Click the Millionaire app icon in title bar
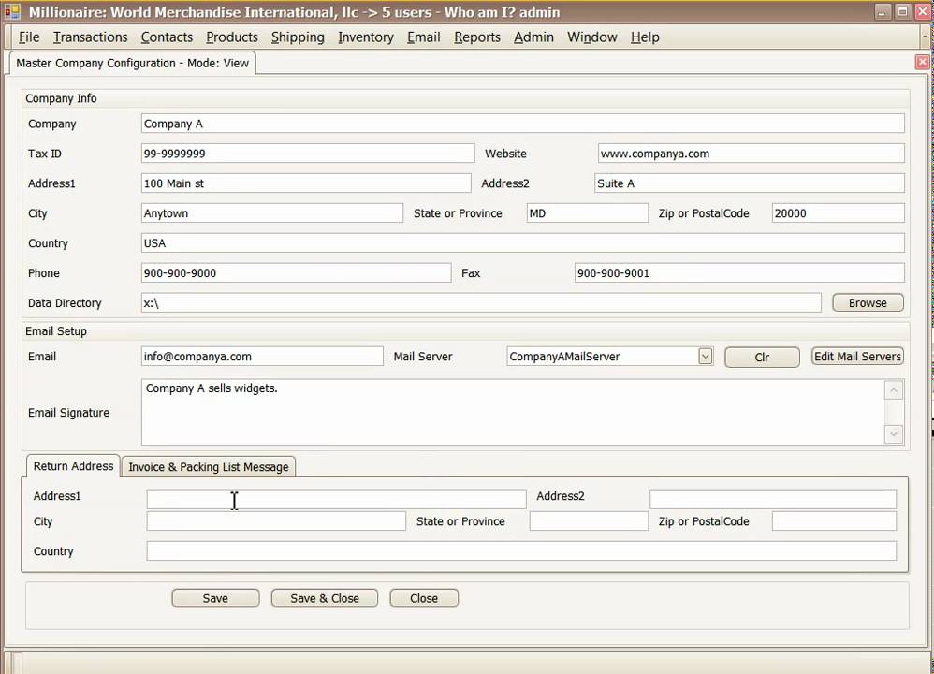Viewport: 934px width, 674px height. [12, 11]
